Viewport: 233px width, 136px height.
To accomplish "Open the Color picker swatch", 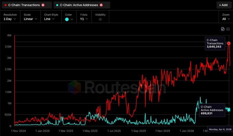I will (67, 19).
